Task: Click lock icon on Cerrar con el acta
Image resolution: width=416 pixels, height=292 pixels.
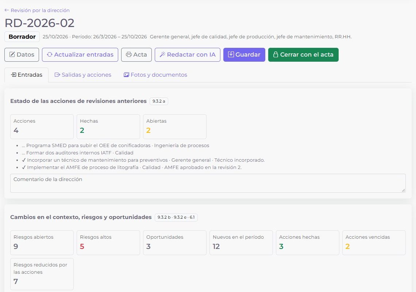Action: pyautogui.click(x=276, y=54)
